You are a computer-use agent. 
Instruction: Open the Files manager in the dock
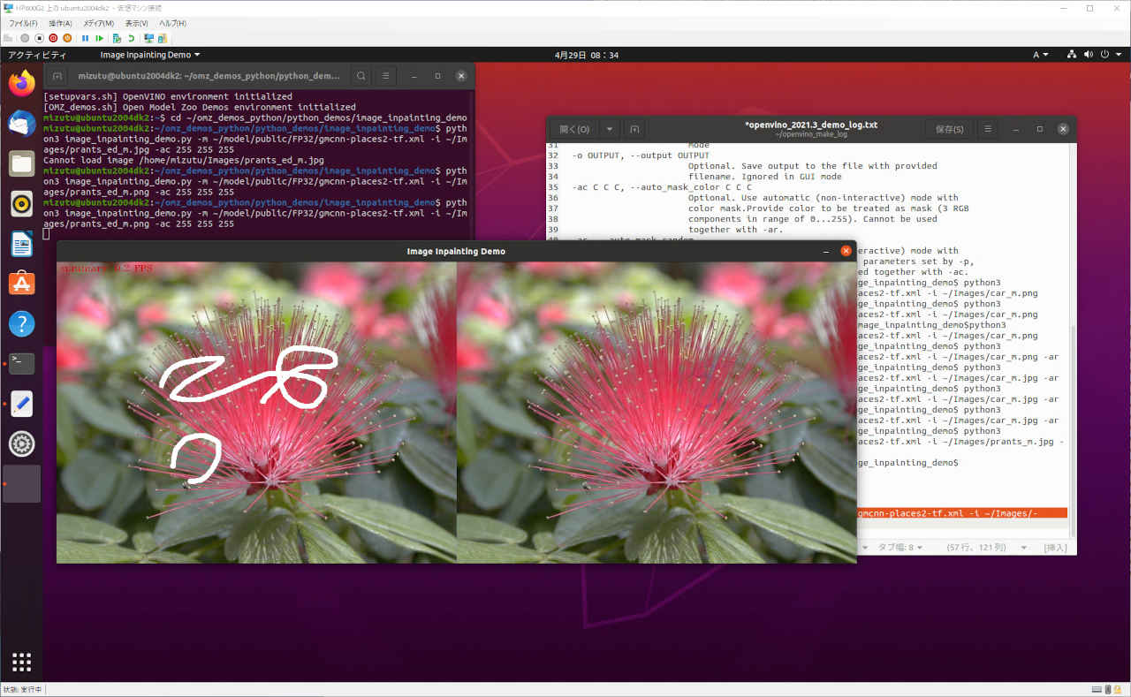[x=21, y=163]
